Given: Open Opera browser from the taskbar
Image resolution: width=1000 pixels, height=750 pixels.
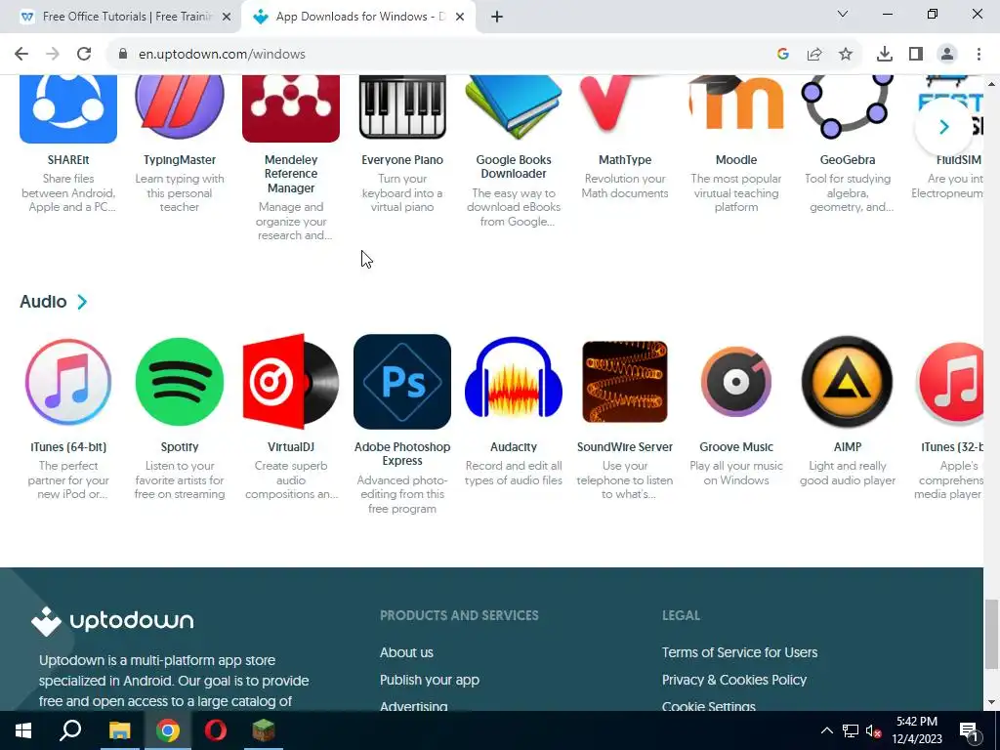Looking at the screenshot, I should 216,730.
